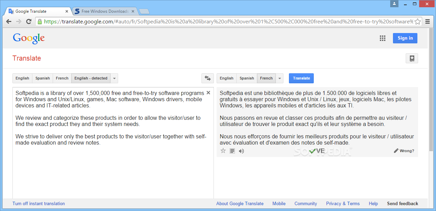Select the English - detected source button
The width and height of the screenshot is (436, 211).
click(x=91, y=78)
